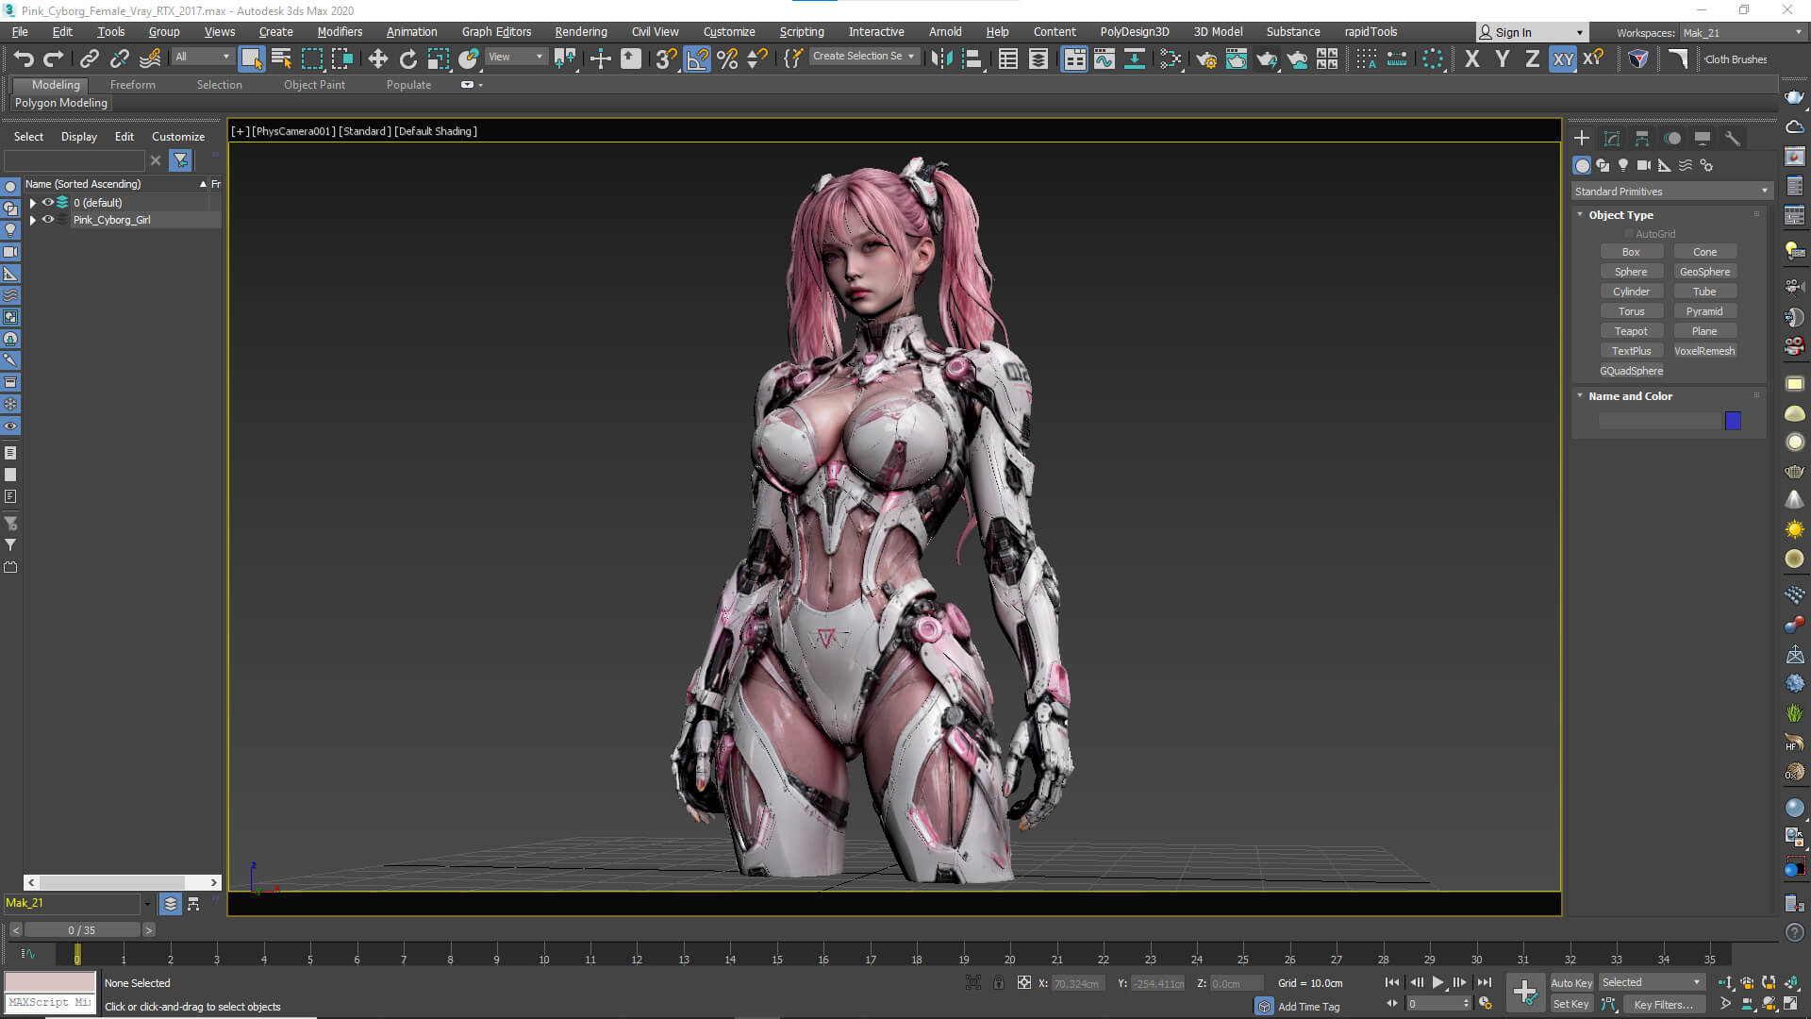Viewport: 1811px width, 1019px height.
Task: Switch to the Object Paint ribbon tab
Action: point(314,85)
